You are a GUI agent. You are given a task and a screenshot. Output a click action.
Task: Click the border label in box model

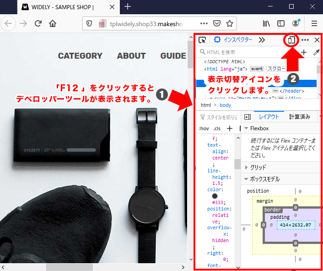[273, 210]
